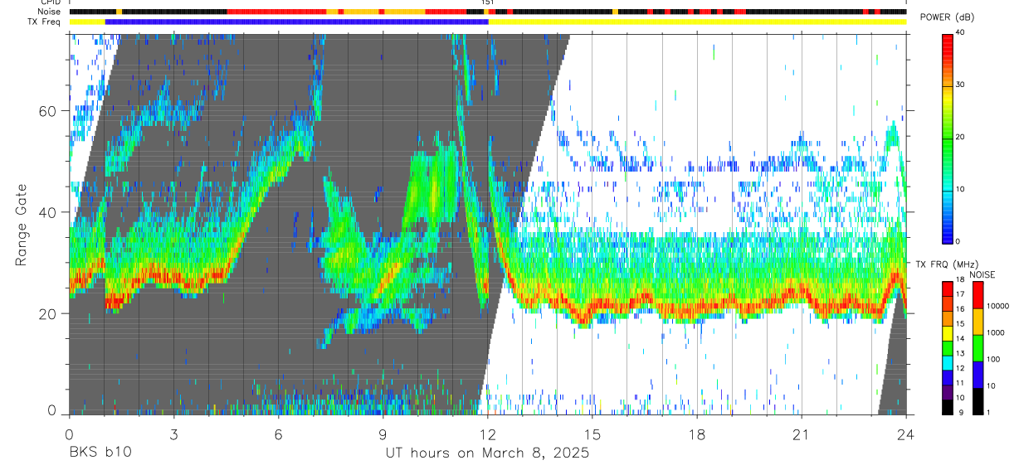Click the "NOISE" legend title at right
Image resolution: width=1019 pixels, height=470 pixels.
click(982, 274)
